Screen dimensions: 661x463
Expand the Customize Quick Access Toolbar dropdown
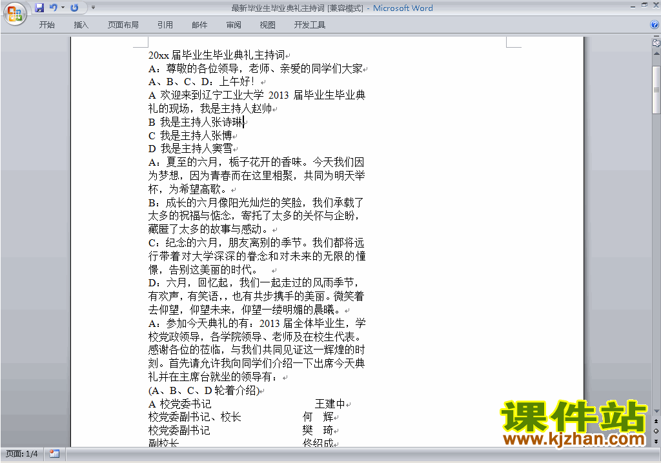click(93, 8)
